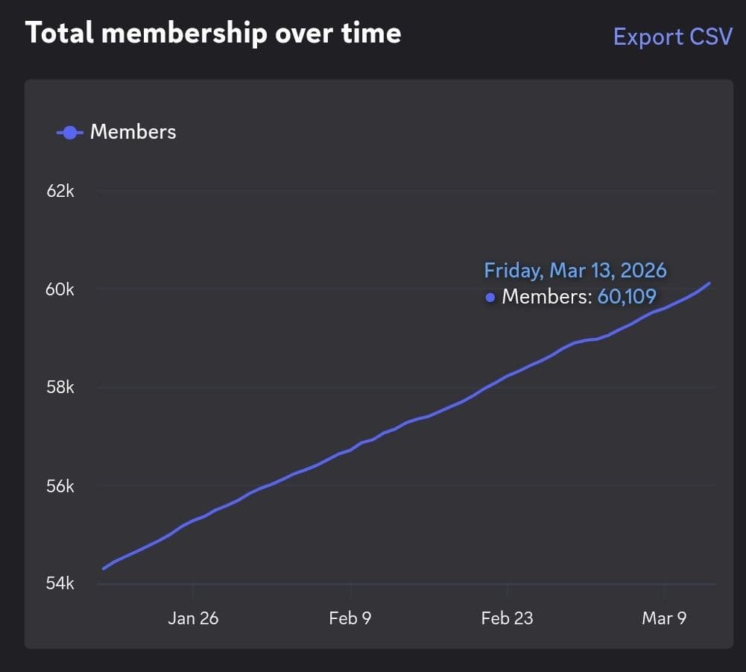This screenshot has width=746, height=672.
Task: Click the line's rightmost end point
Action: click(709, 283)
